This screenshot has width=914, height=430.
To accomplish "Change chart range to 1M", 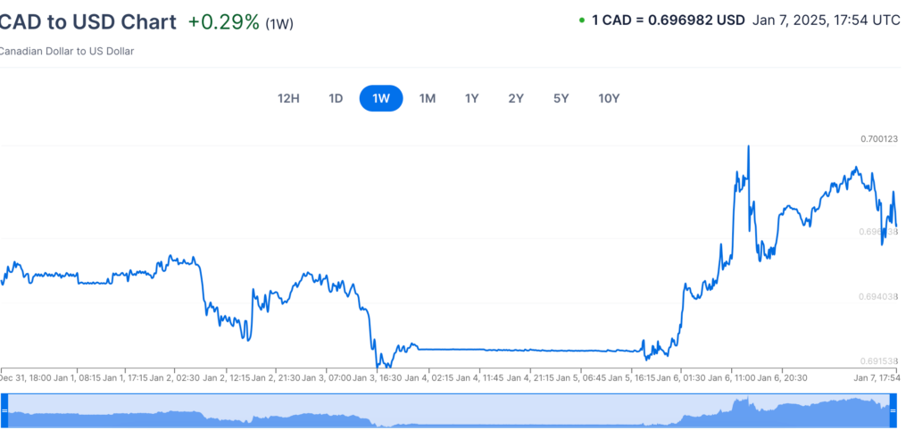I will [x=428, y=98].
